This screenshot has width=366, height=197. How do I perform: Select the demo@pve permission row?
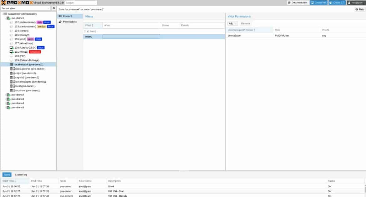pyautogui.click(x=296, y=36)
